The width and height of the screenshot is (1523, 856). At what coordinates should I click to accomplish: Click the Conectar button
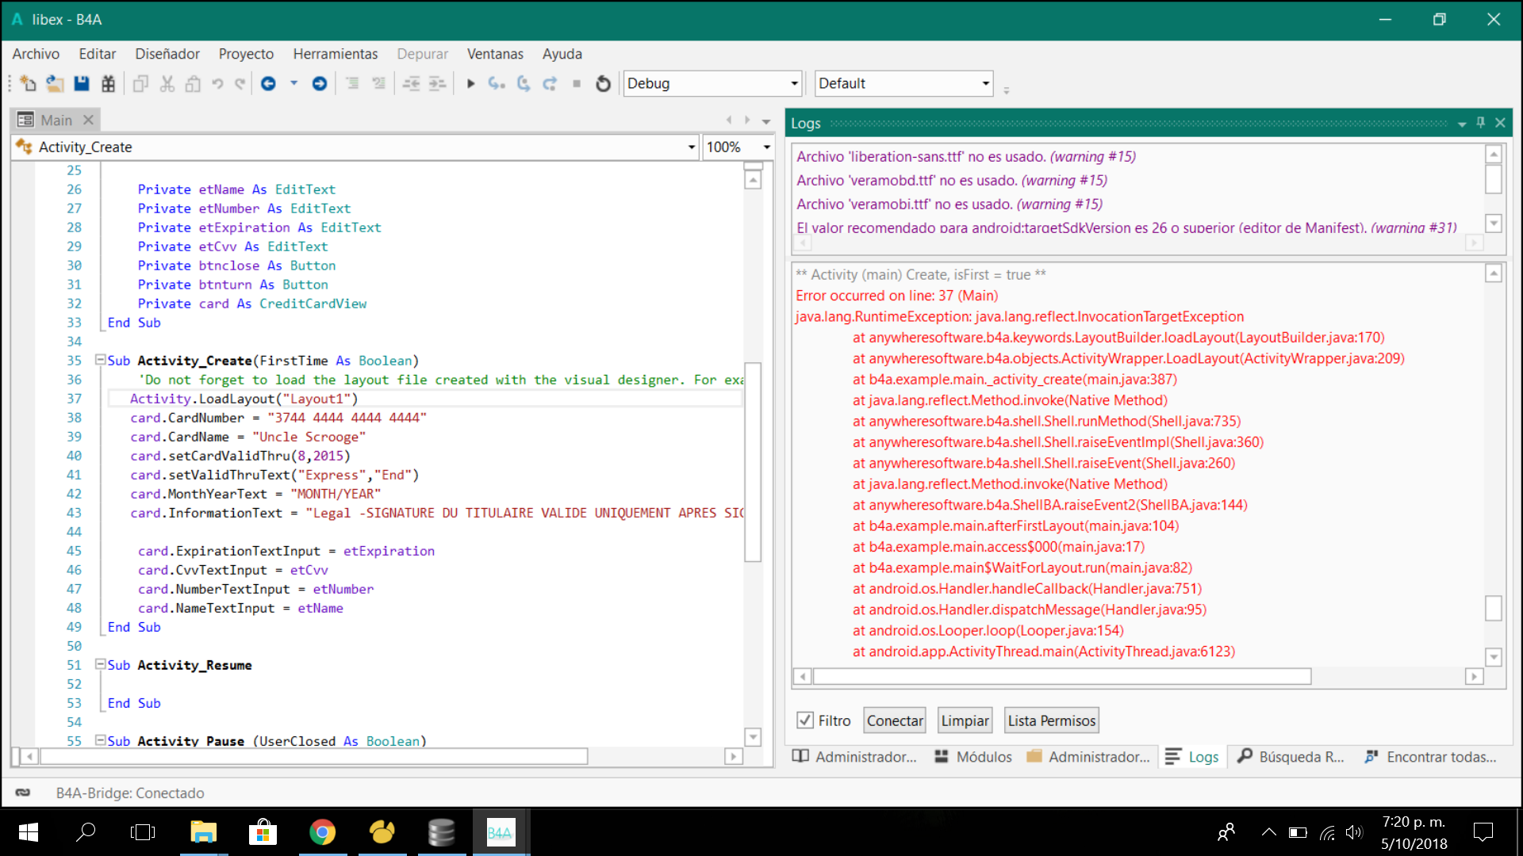tap(895, 720)
